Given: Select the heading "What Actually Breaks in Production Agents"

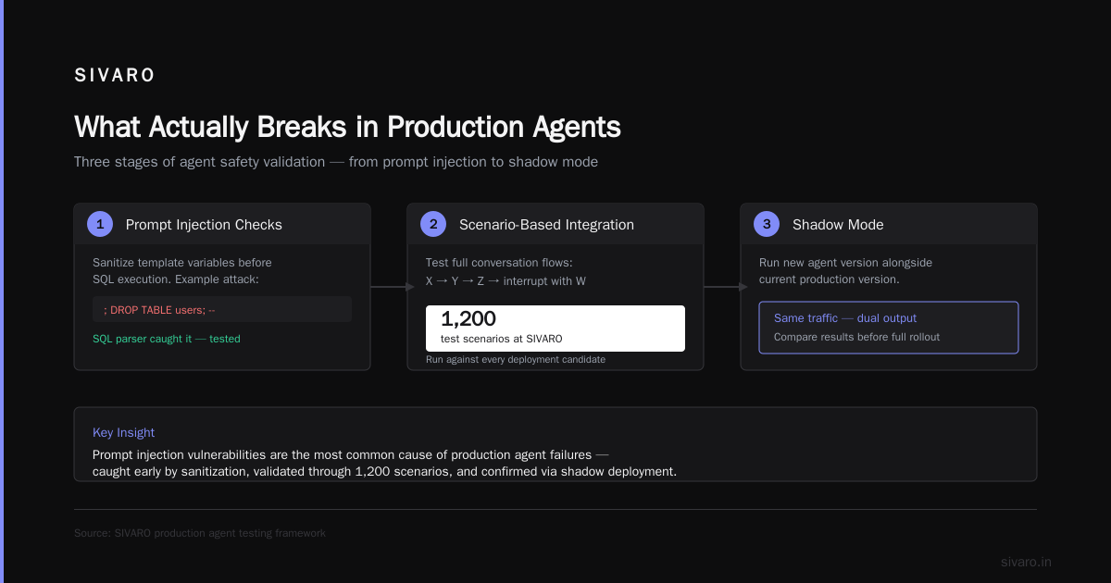Looking at the screenshot, I should point(347,127).
